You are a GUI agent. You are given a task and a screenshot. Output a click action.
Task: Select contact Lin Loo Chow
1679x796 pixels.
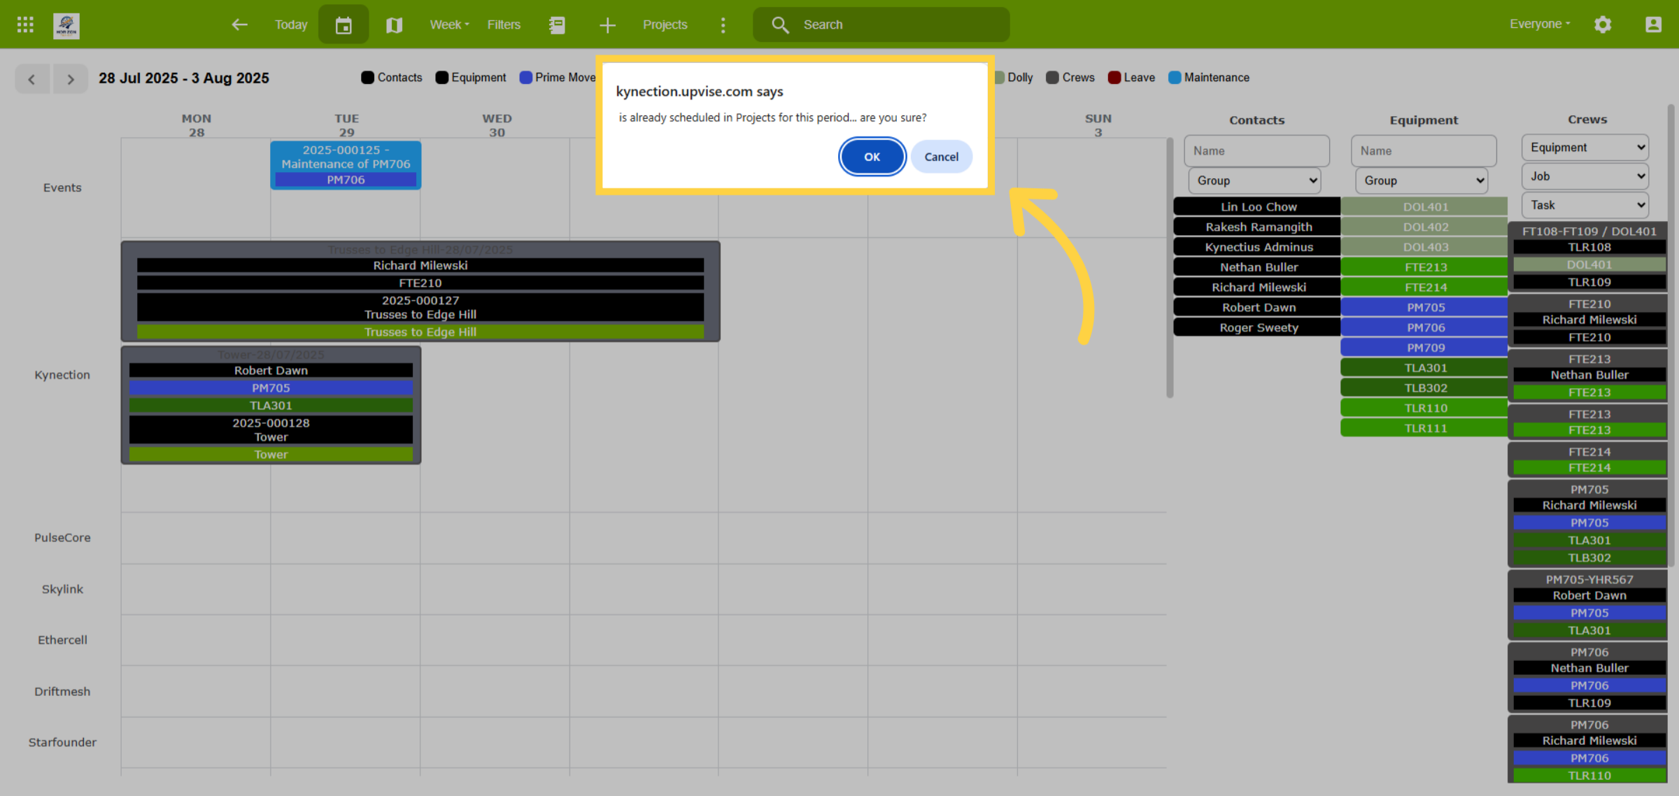pyautogui.click(x=1257, y=206)
